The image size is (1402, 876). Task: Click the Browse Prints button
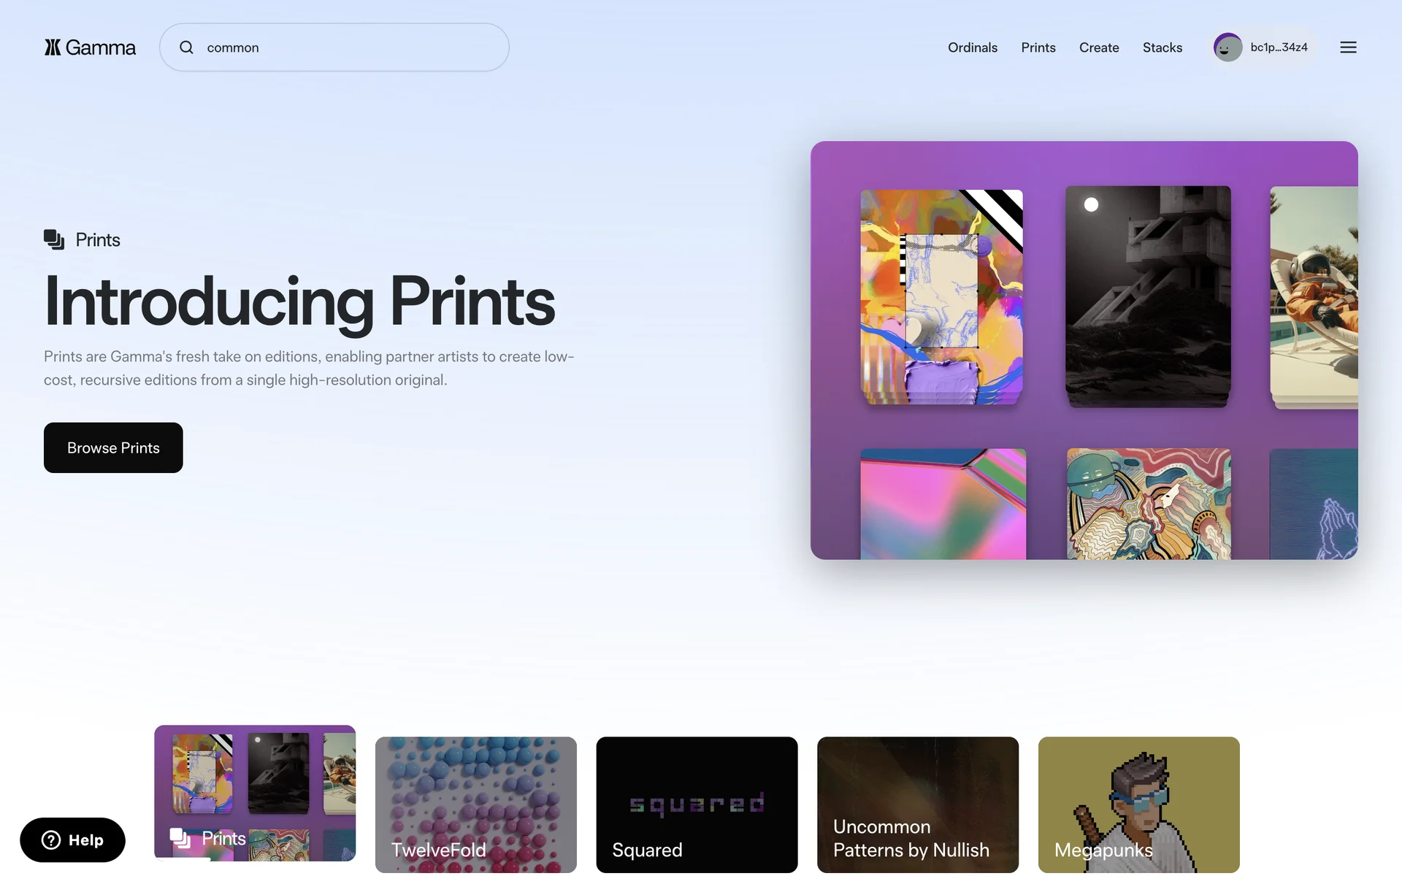(x=113, y=447)
